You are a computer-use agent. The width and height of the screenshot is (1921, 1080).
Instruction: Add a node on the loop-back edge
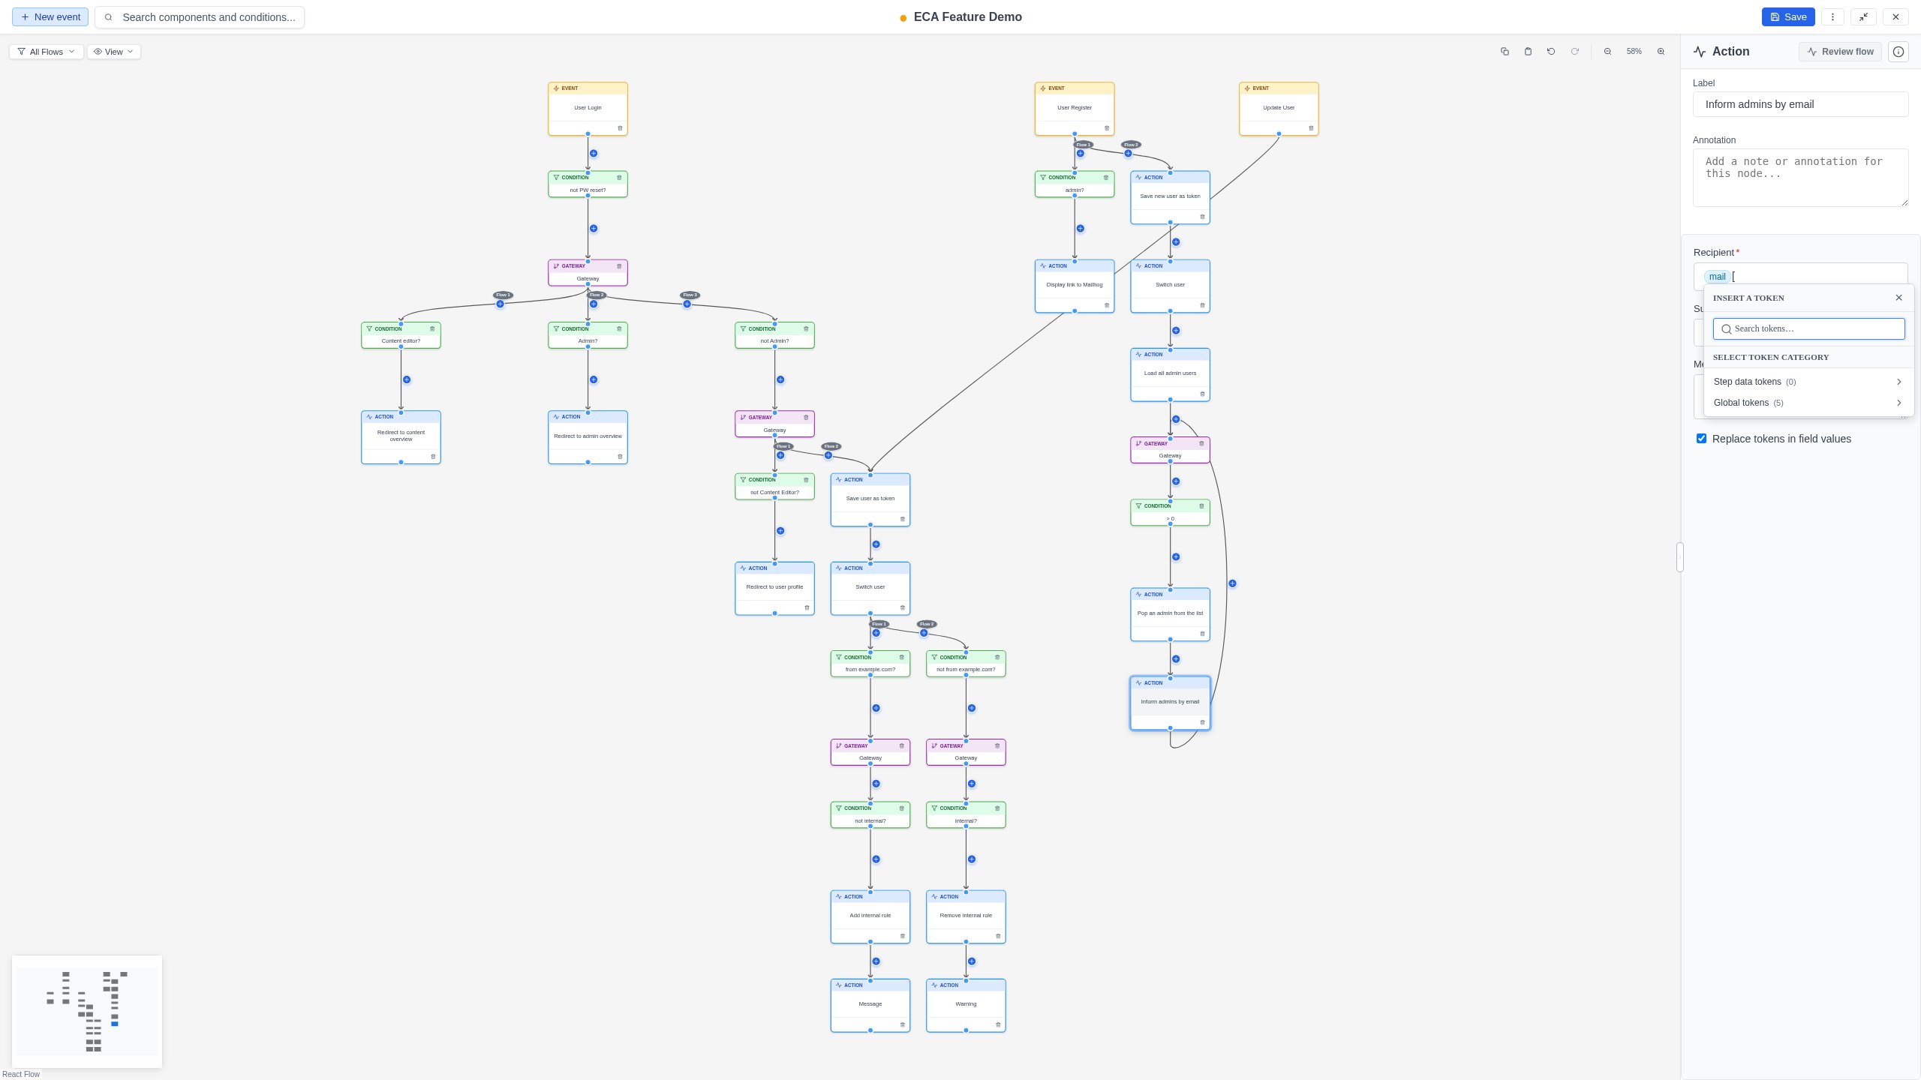[1232, 583]
